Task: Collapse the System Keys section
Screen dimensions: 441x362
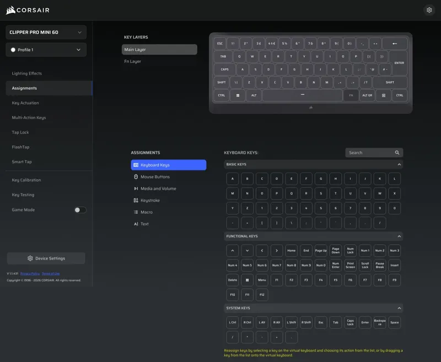Action: tap(399, 309)
